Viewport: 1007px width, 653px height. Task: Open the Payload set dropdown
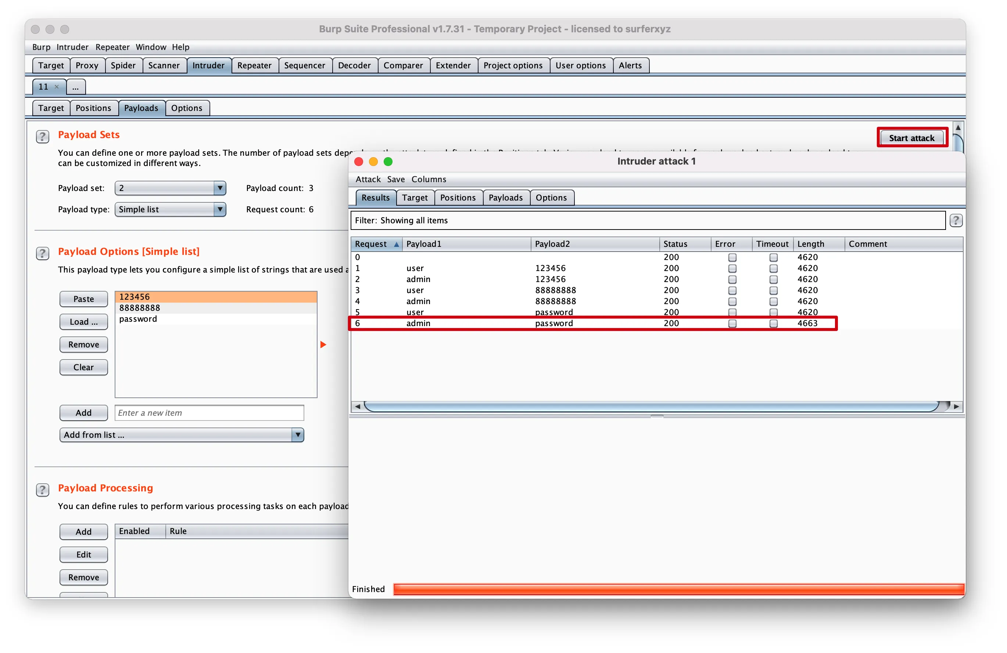click(170, 188)
